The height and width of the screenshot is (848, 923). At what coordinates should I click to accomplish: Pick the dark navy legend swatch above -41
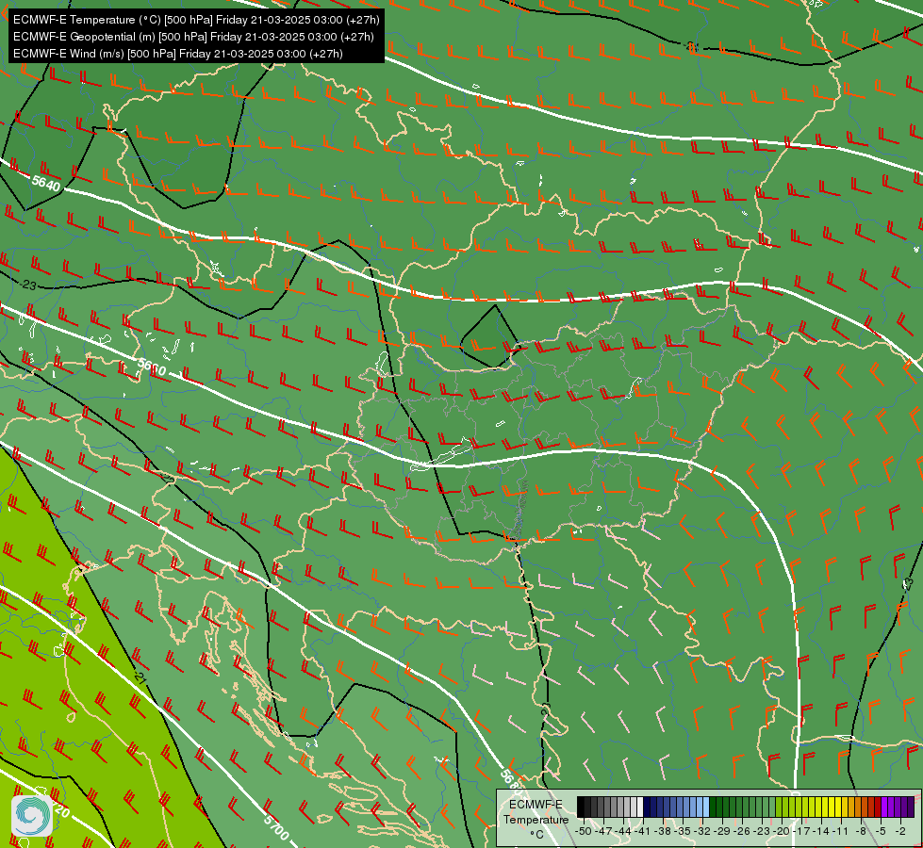pyautogui.click(x=647, y=807)
